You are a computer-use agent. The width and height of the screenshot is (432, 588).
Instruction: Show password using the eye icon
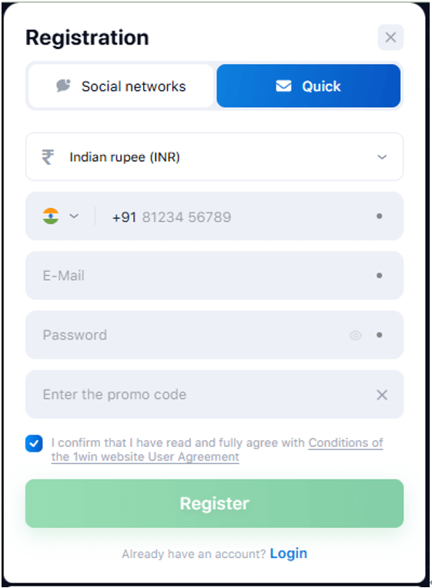pyautogui.click(x=355, y=335)
